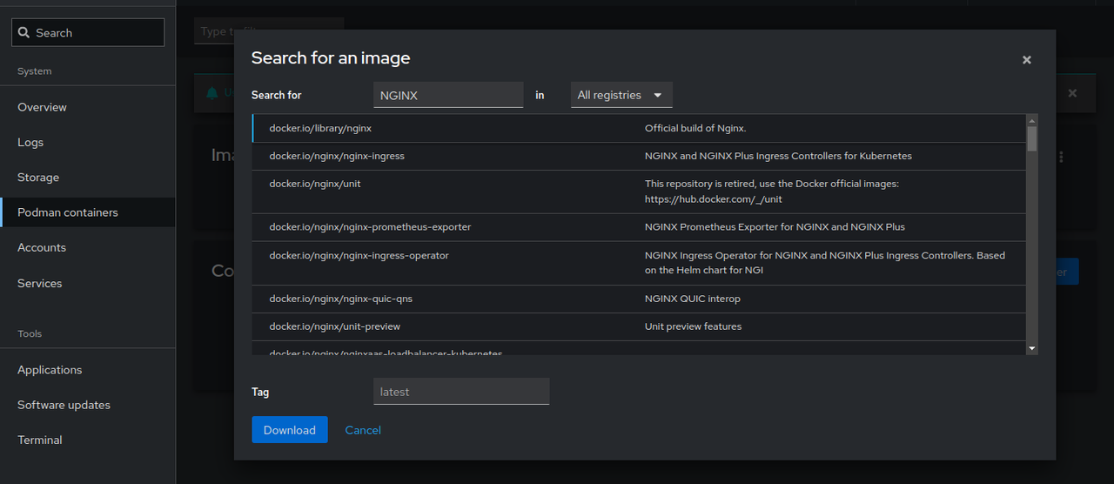
Task: Open Podman containers in the sidebar
Action: pos(87,212)
